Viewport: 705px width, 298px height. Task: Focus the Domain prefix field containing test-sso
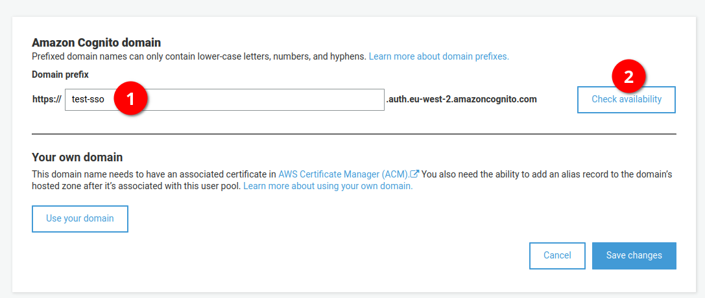pos(224,100)
